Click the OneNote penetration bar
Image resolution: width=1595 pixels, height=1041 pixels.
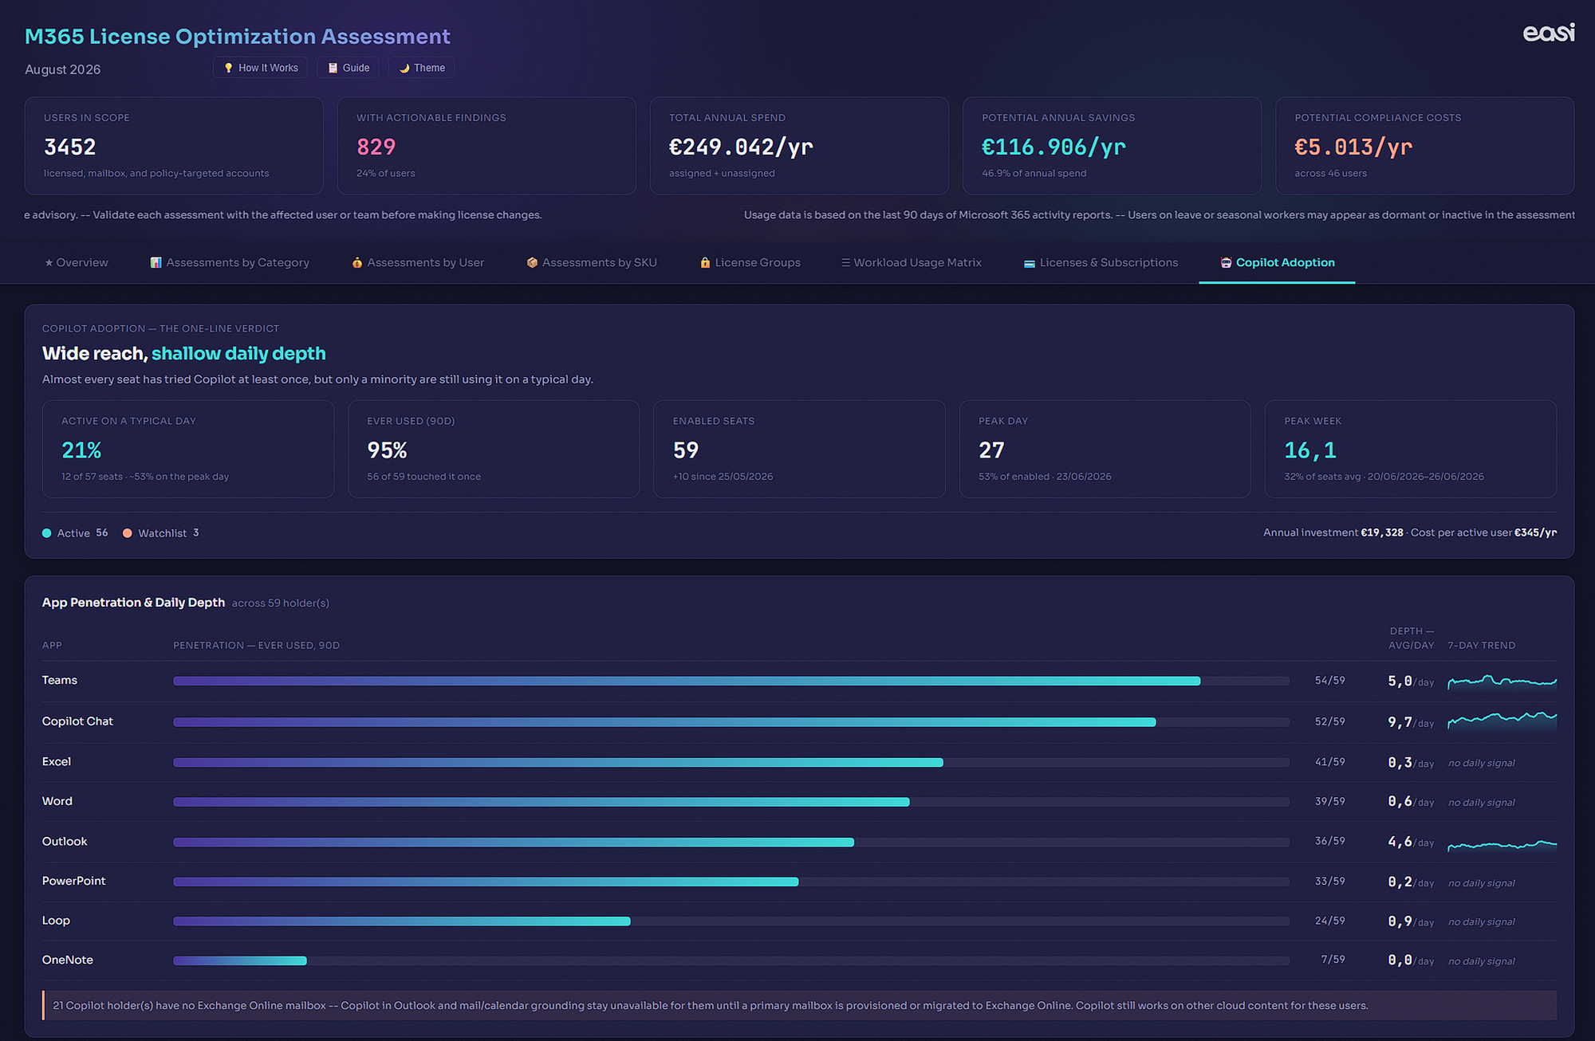tap(731, 960)
